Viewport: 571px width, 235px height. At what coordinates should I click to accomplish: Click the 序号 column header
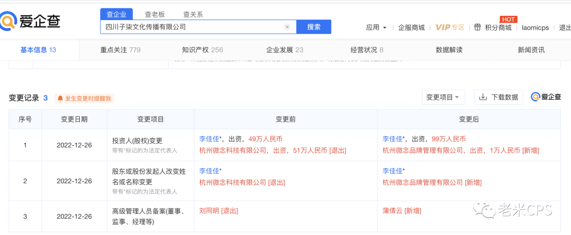pos(25,119)
